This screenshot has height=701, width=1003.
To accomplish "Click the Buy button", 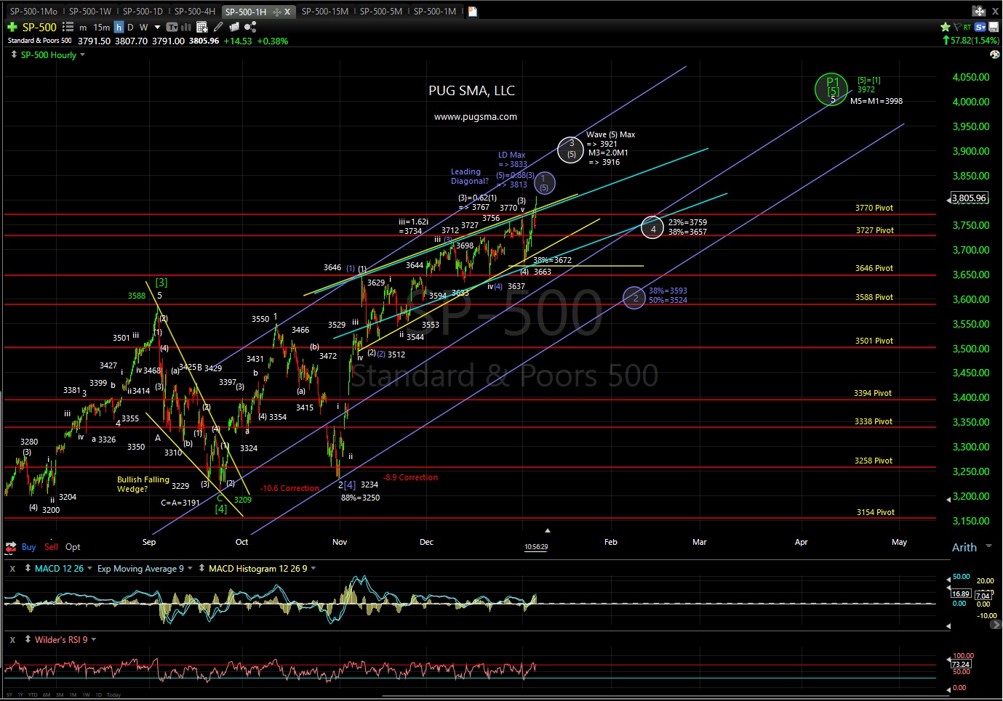I will click(28, 547).
